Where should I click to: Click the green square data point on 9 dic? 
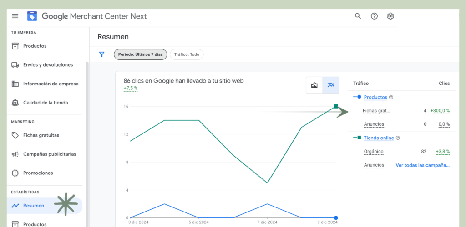point(336,106)
